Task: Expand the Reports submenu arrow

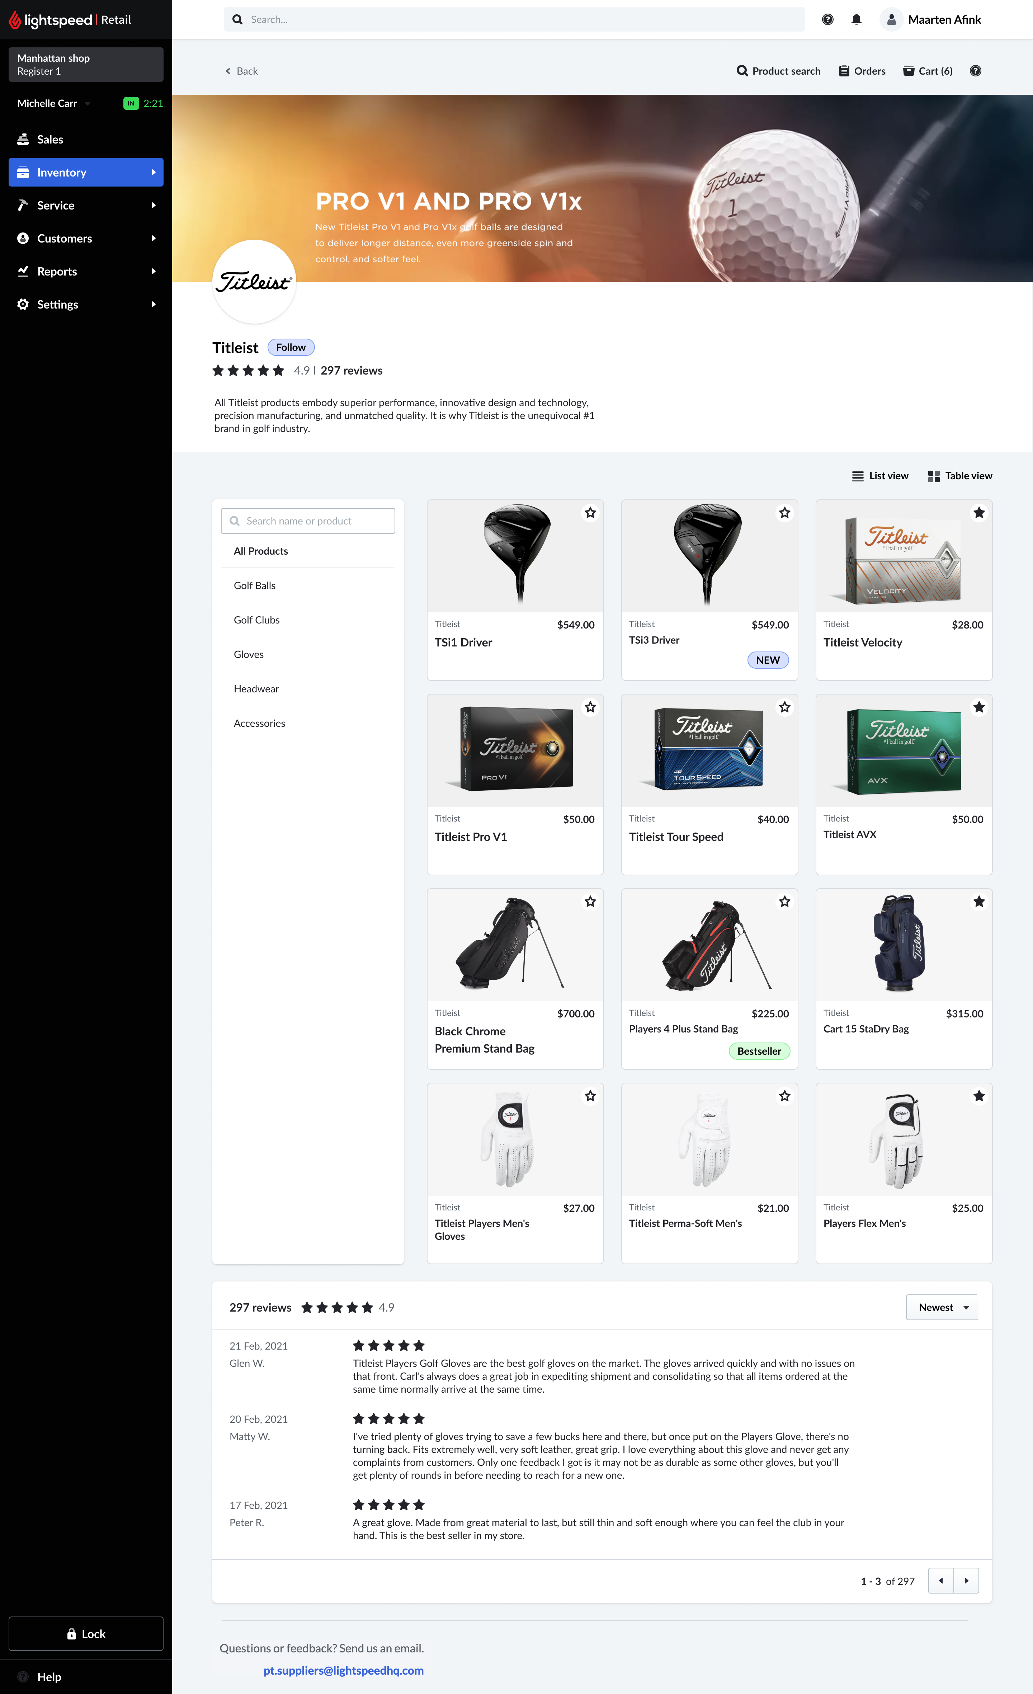Action: click(x=153, y=271)
